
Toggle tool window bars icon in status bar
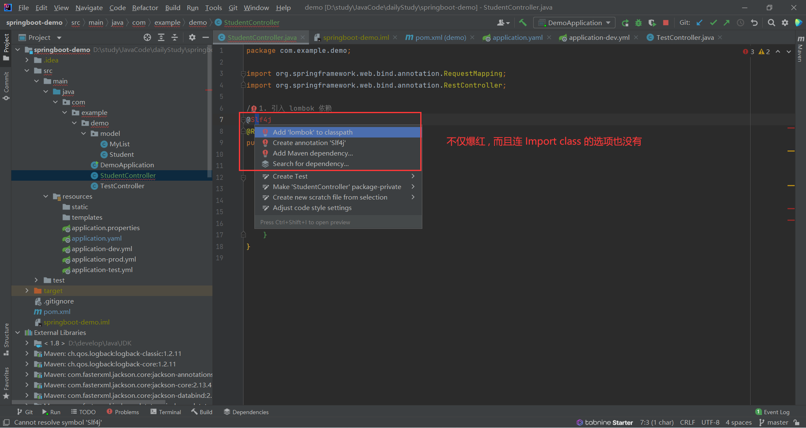coord(6,423)
